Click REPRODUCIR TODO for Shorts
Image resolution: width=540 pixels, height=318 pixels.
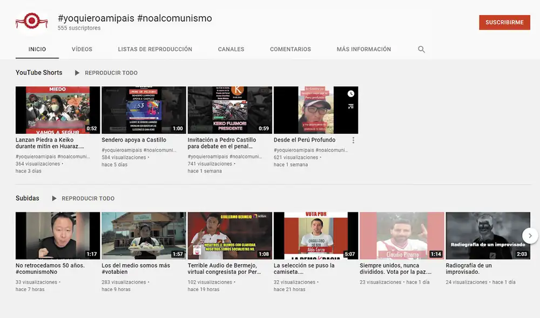[111, 72]
